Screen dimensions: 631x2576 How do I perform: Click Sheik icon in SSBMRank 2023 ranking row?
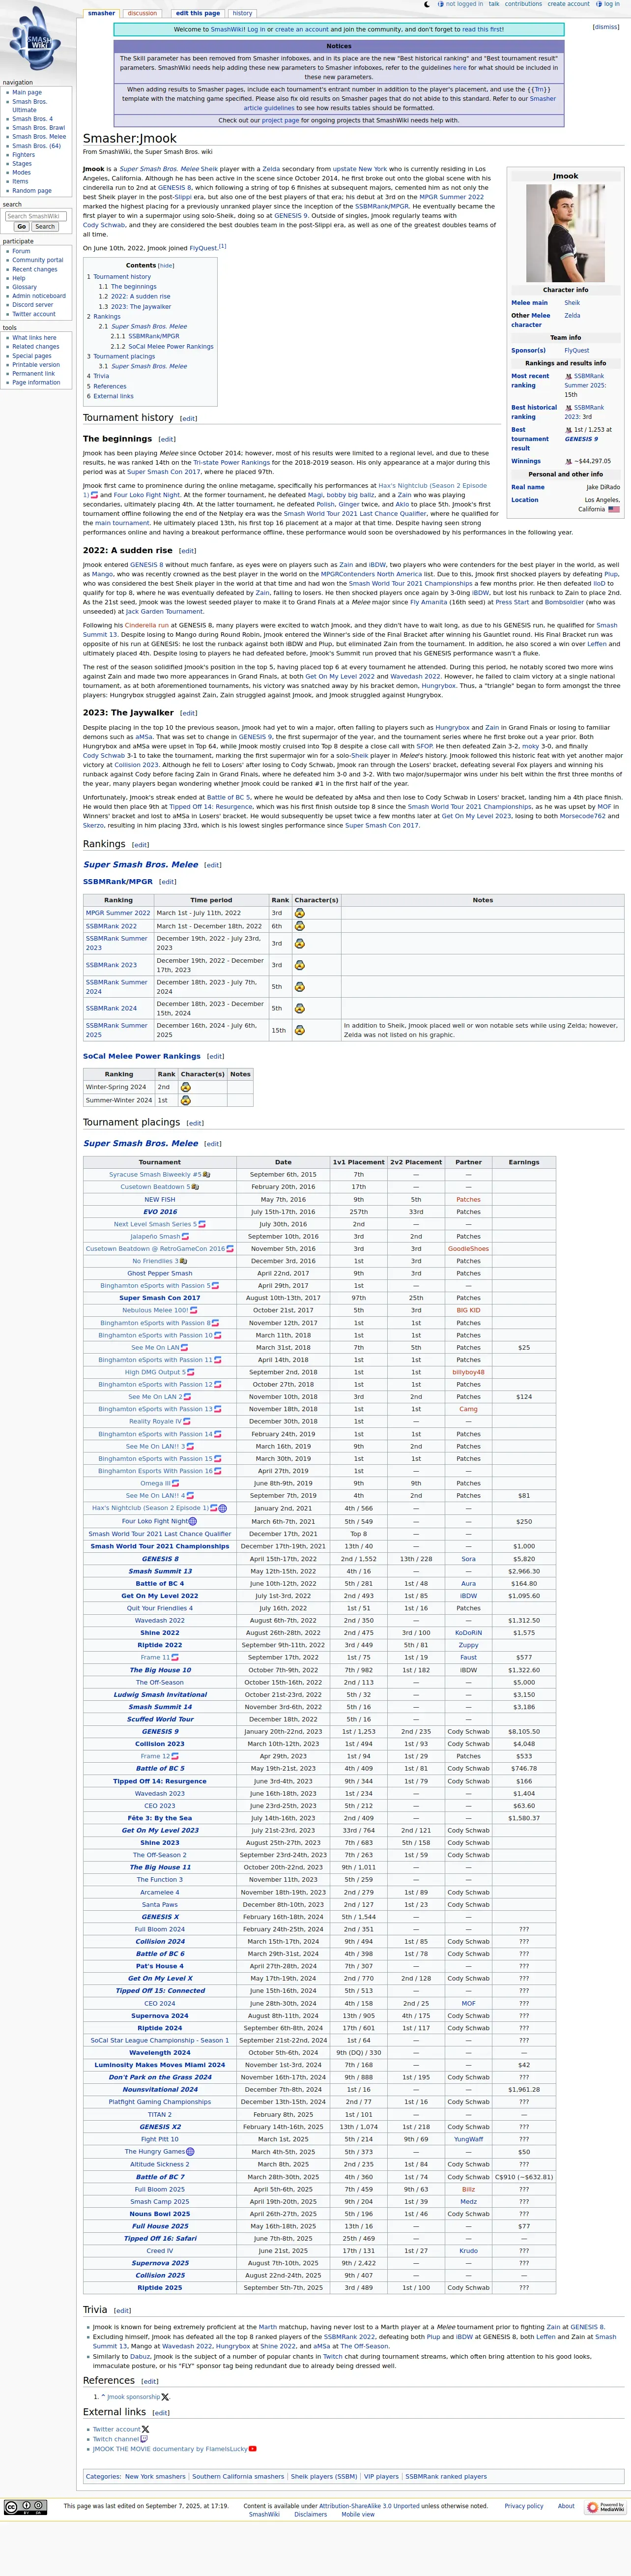tap(299, 965)
